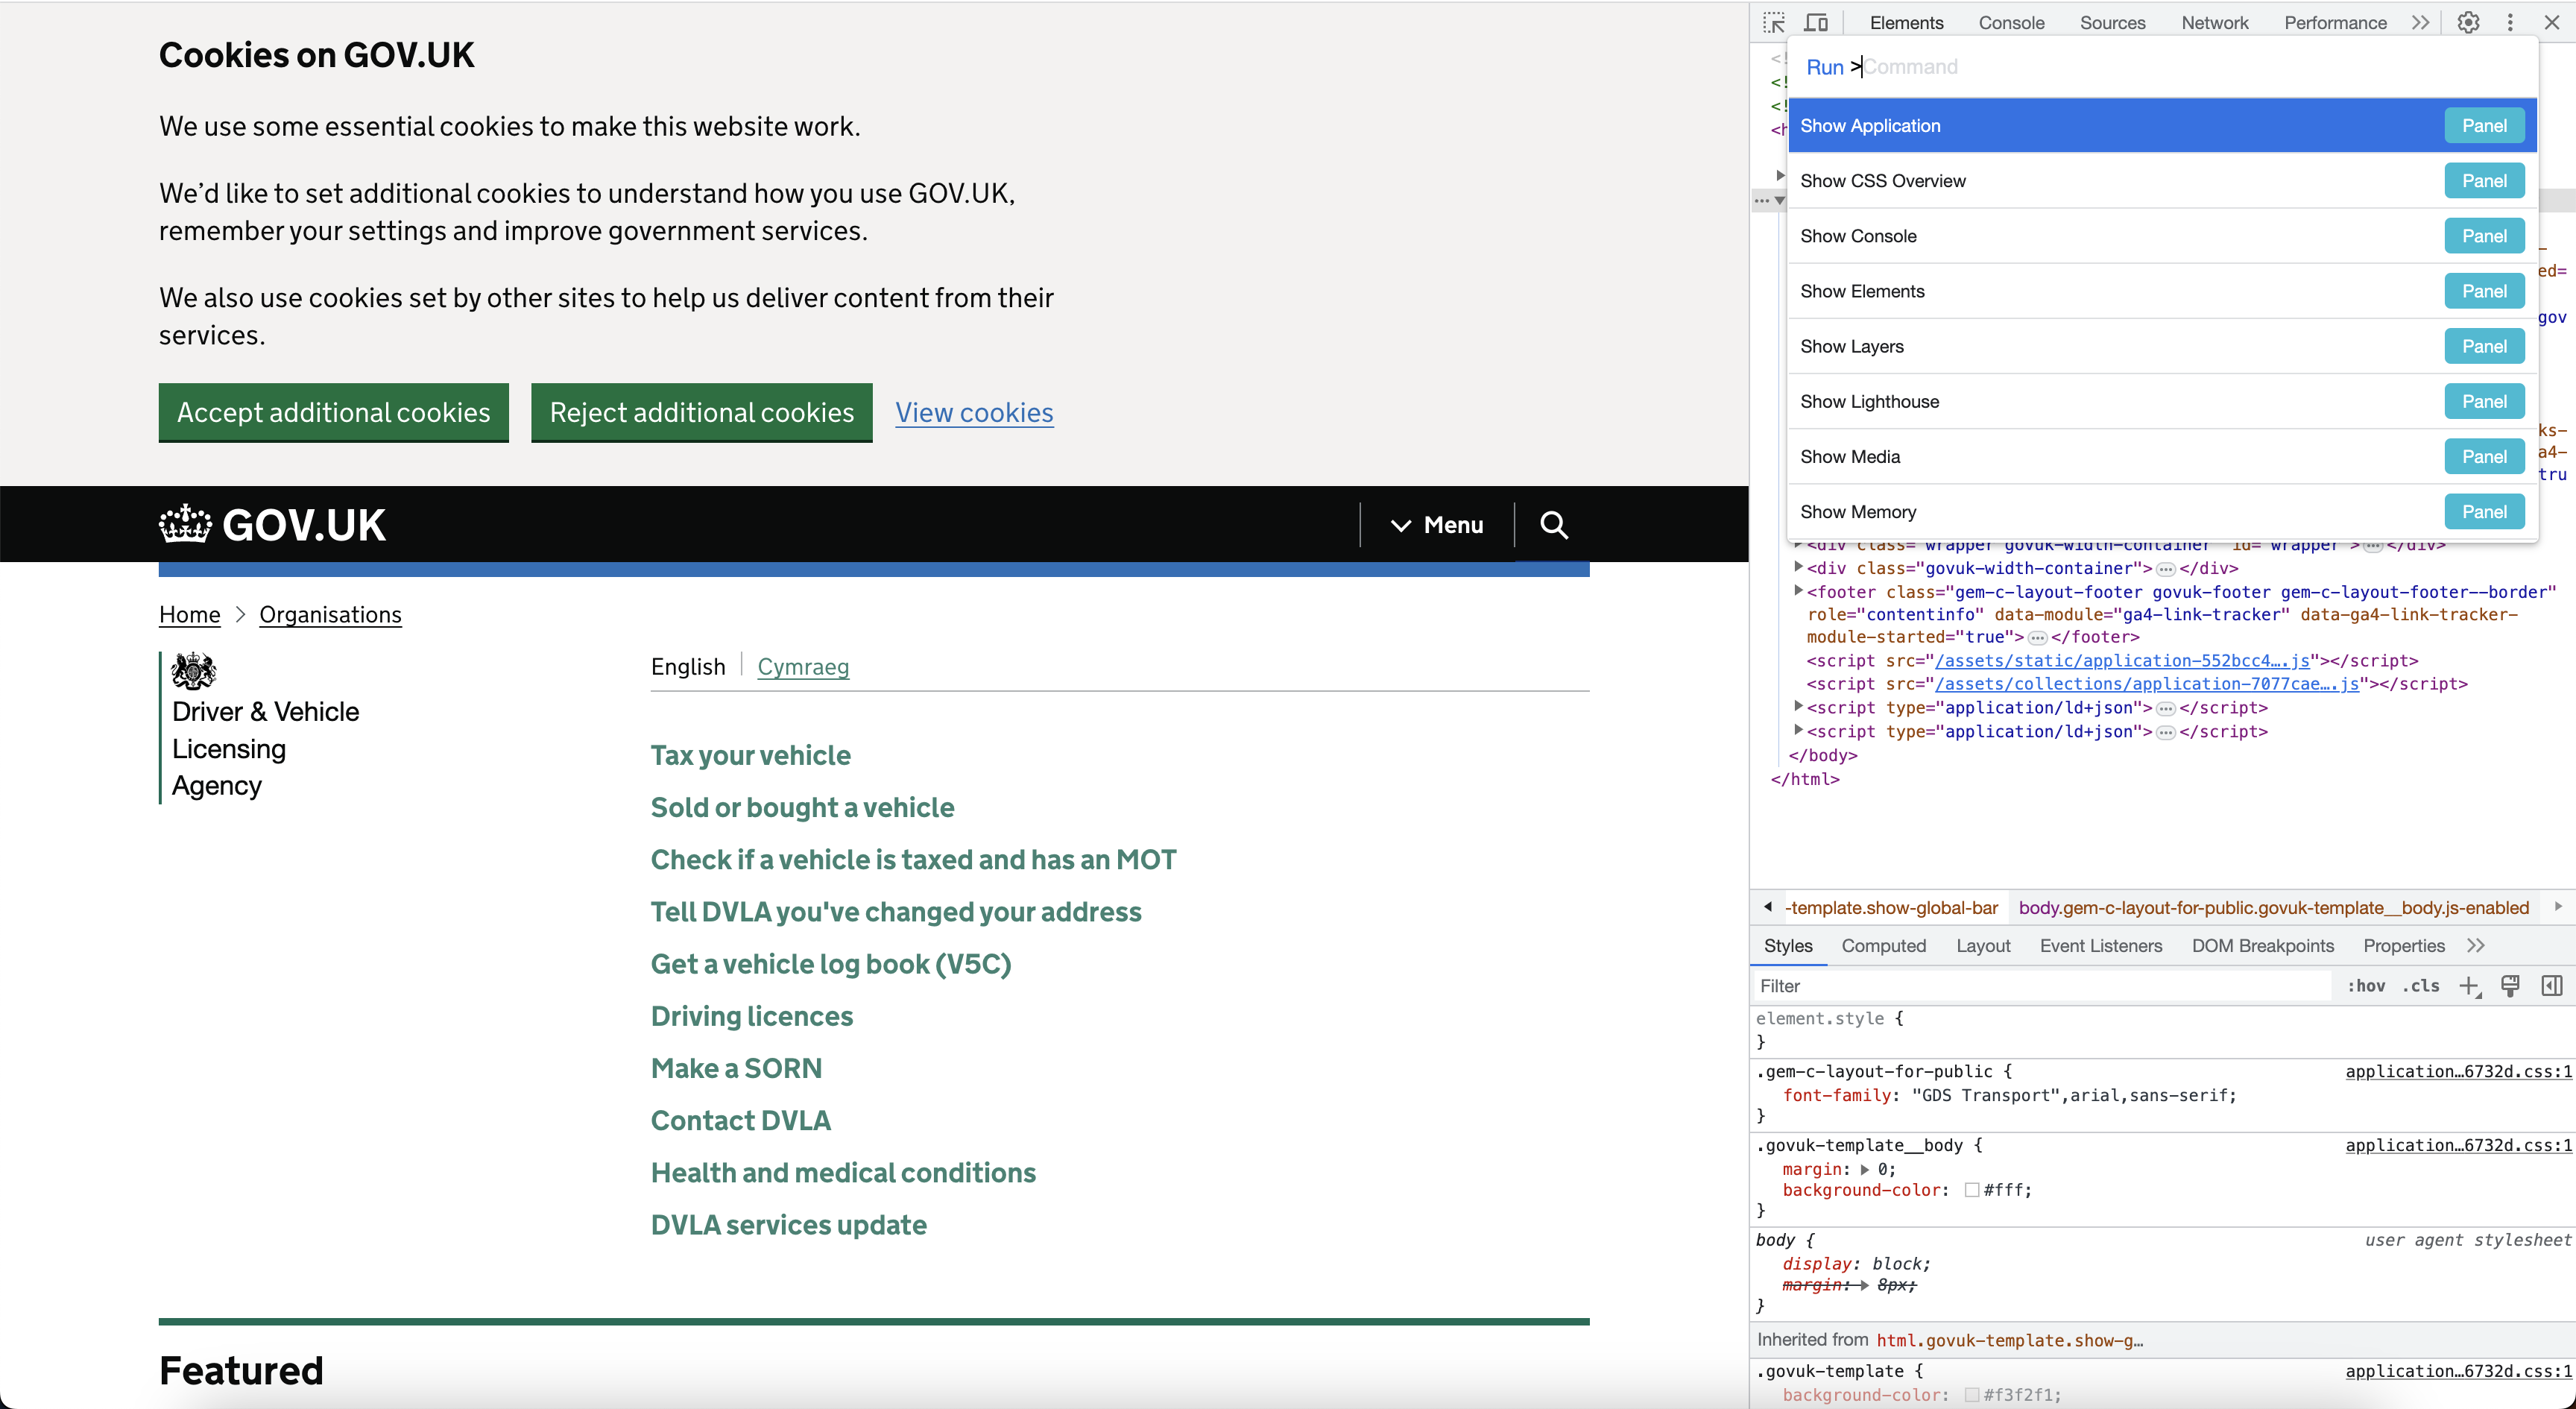
Task: Click the GOV.UK search magnifier icon
Action: coord(1553,524)
